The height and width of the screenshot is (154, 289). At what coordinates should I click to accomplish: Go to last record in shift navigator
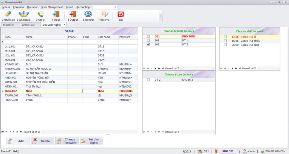240,68
